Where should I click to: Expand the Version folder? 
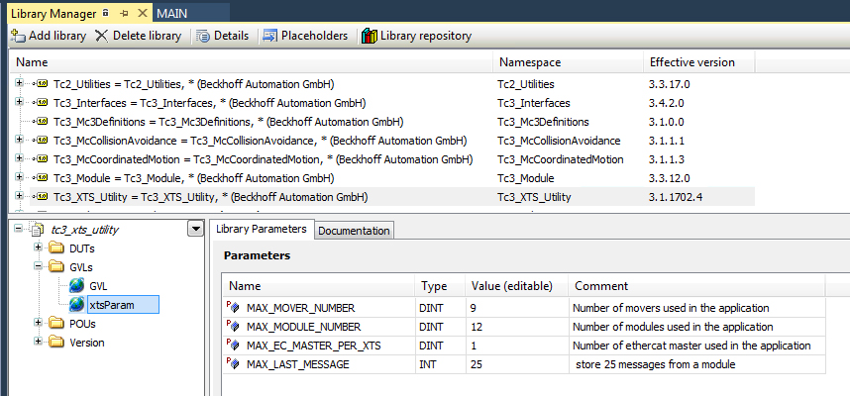tap(38, 342)
